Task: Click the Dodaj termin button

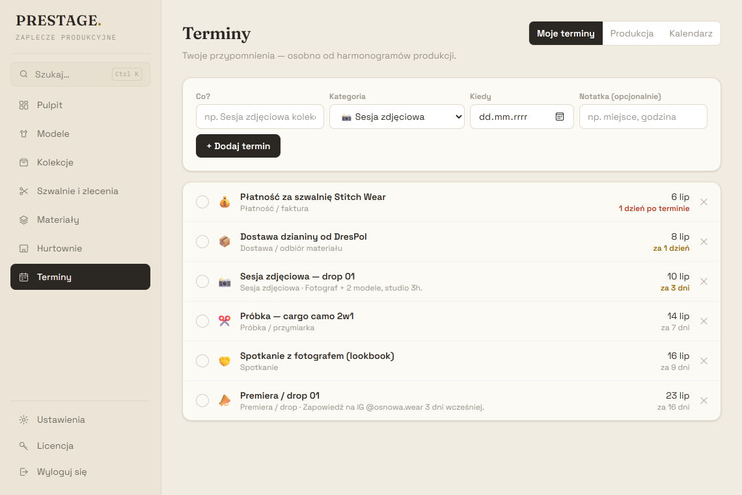Action: click(238, 146)
